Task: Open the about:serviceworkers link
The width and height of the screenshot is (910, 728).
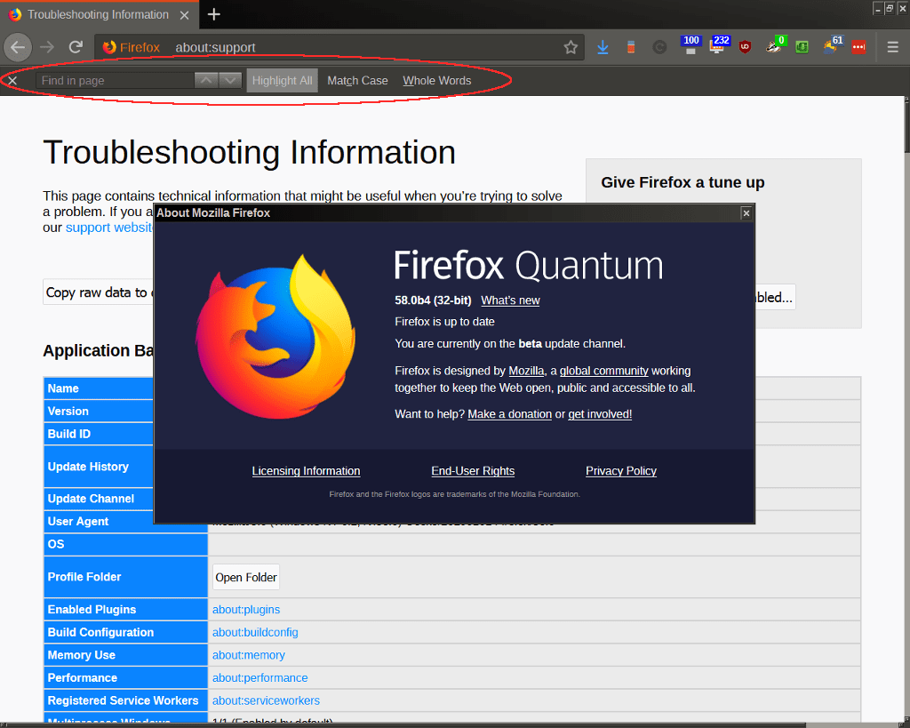Action: (x=266, y=700)
